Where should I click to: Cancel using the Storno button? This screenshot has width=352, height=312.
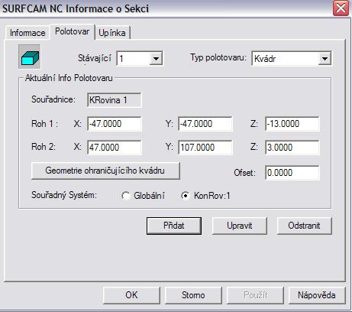click(193, 295)
